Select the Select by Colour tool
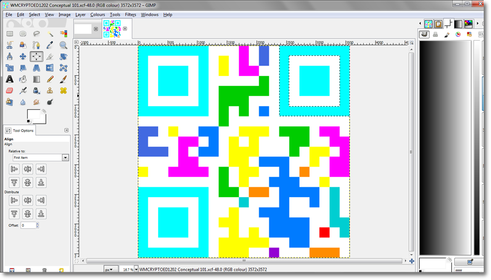491x280 pixels. coord(63,34)
